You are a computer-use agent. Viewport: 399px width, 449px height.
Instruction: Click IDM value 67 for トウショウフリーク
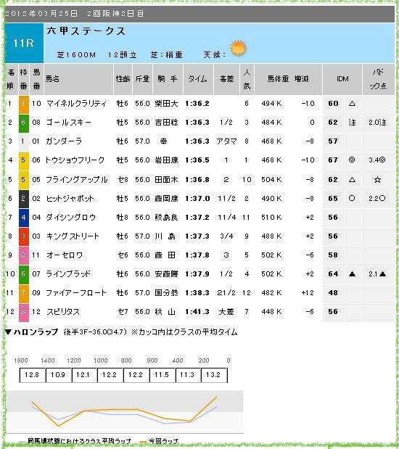click(x=333, y=160)
